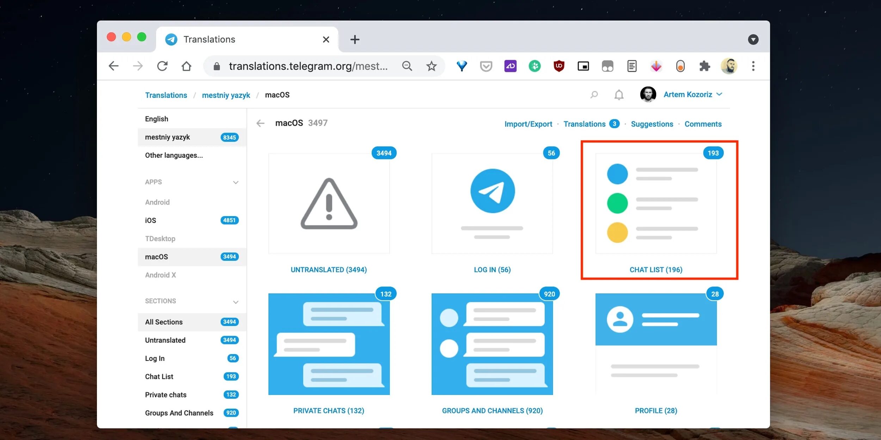Open the gray ghost-face extension icon
Screen dimensions: 881x440
tap(608, 66)
